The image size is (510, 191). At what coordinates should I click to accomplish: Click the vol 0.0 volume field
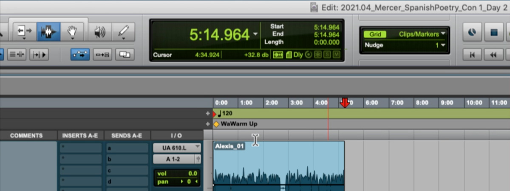(177, 174)
